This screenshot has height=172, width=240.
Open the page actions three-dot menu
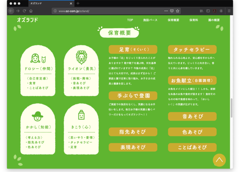click(166, 11)
